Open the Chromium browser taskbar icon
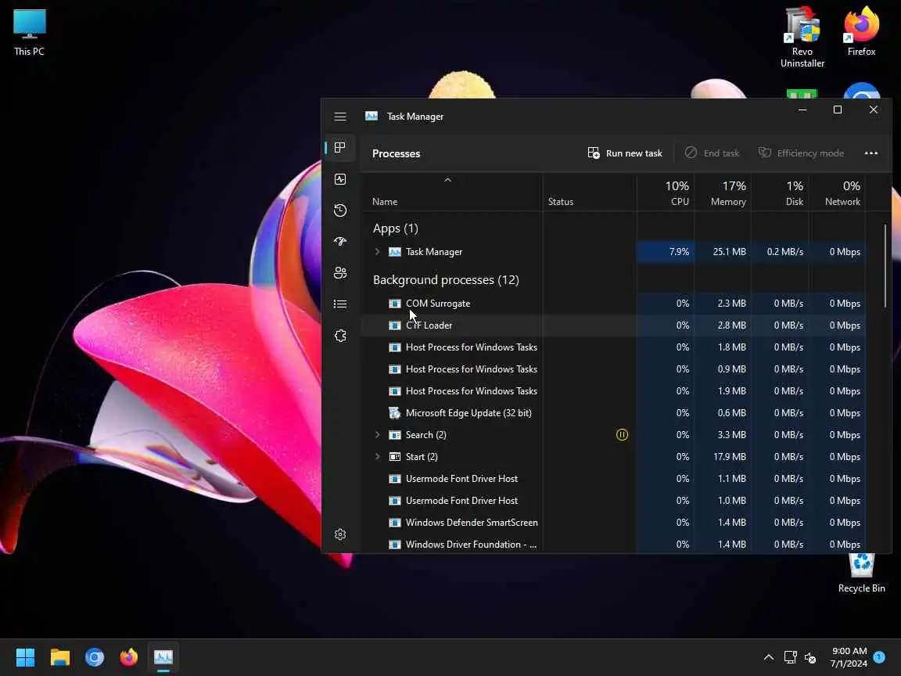This screenshot has height=676, width=901. coord(94,657)
